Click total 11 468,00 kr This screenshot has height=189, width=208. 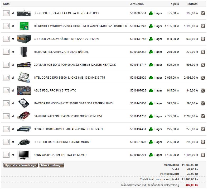pyautogui.click(x=190, y=179)
